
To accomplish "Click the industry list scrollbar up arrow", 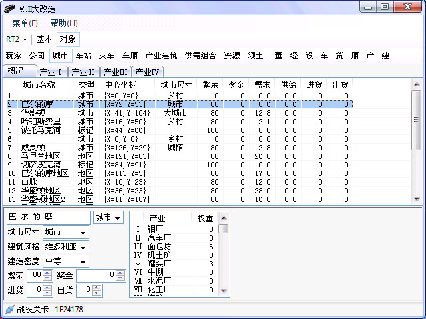I will [224, 218].
